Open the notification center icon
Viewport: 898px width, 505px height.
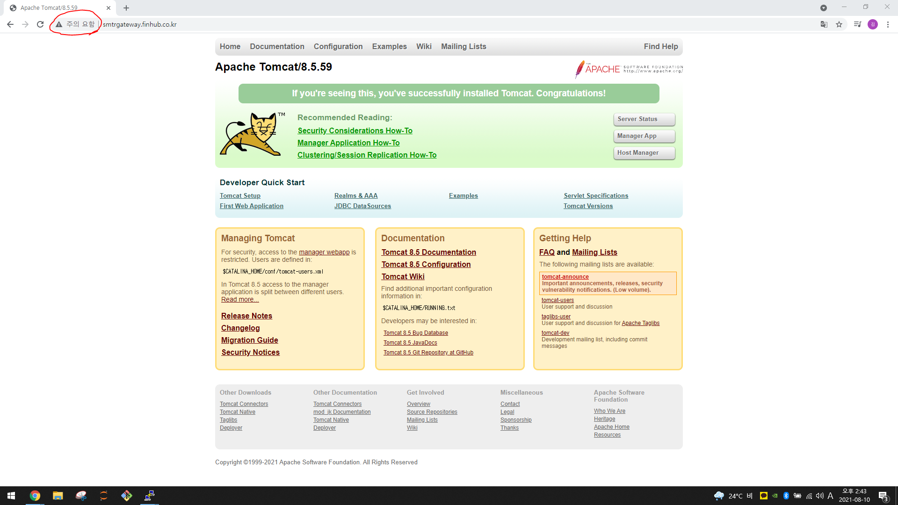click(x=883, y=496)
